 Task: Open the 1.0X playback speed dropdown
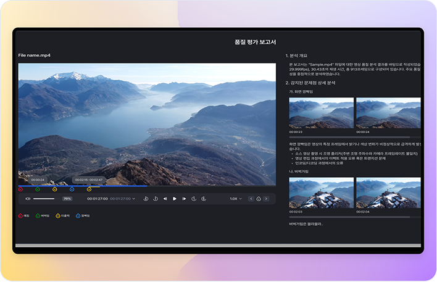coord(236,199)
